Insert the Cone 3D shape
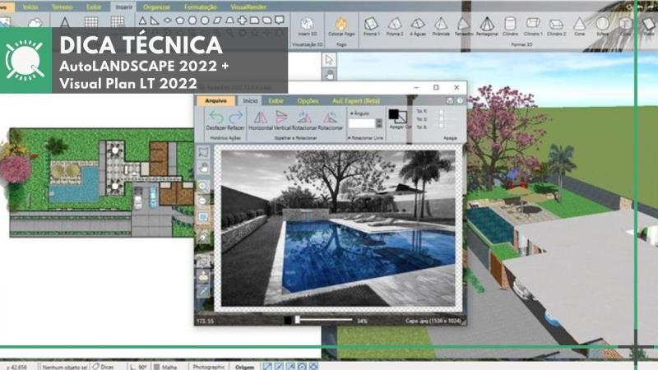The image size is (658, 370). (580, 24)
